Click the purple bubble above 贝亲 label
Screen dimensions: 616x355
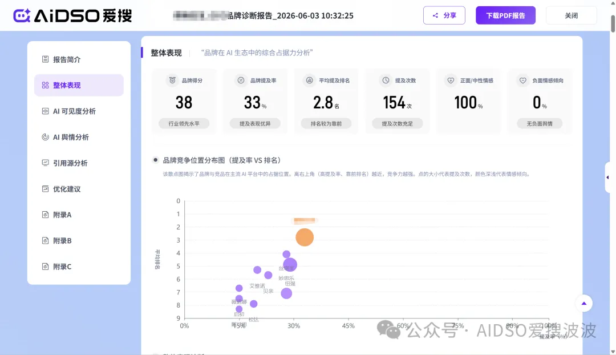point(268,275)
